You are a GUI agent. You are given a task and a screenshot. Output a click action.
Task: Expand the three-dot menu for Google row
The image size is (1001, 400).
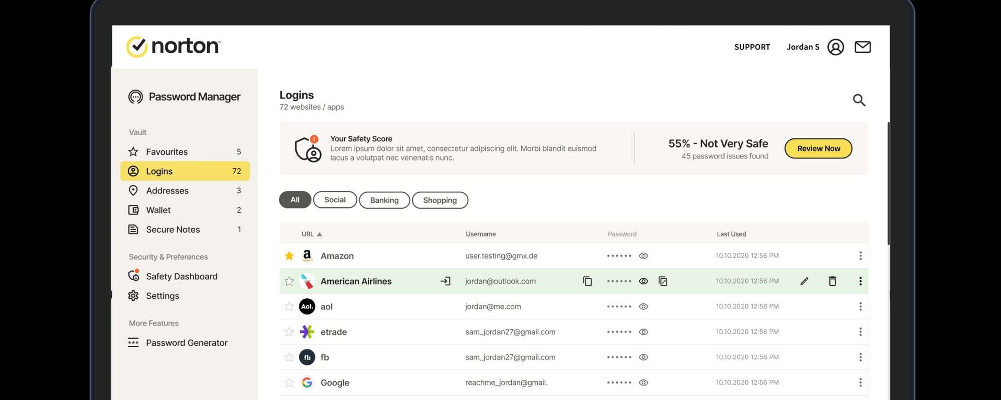pos(860,383)
